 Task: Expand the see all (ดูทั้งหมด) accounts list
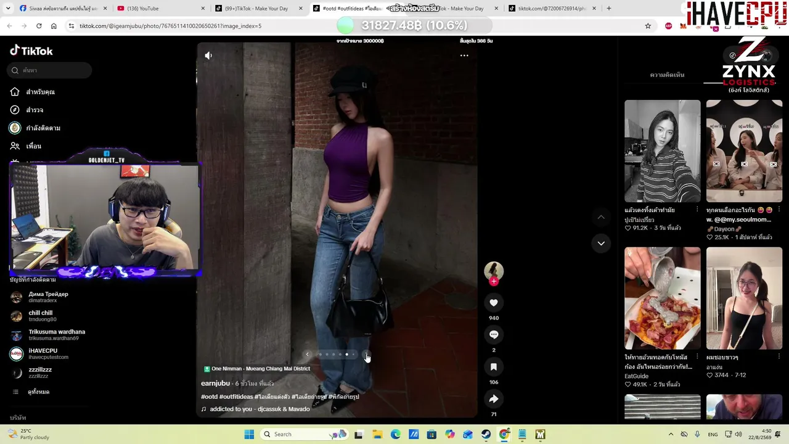click(32, 392)
